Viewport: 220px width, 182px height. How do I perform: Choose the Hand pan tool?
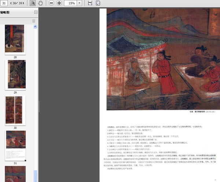click(40, 3)
